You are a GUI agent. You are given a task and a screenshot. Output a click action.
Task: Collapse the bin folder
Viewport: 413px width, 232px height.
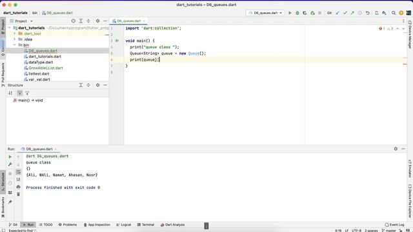pos(14,45)
